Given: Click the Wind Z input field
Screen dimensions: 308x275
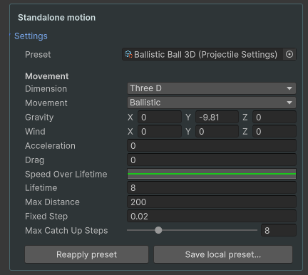Looking at the screenshot, I should pos(274,131).
